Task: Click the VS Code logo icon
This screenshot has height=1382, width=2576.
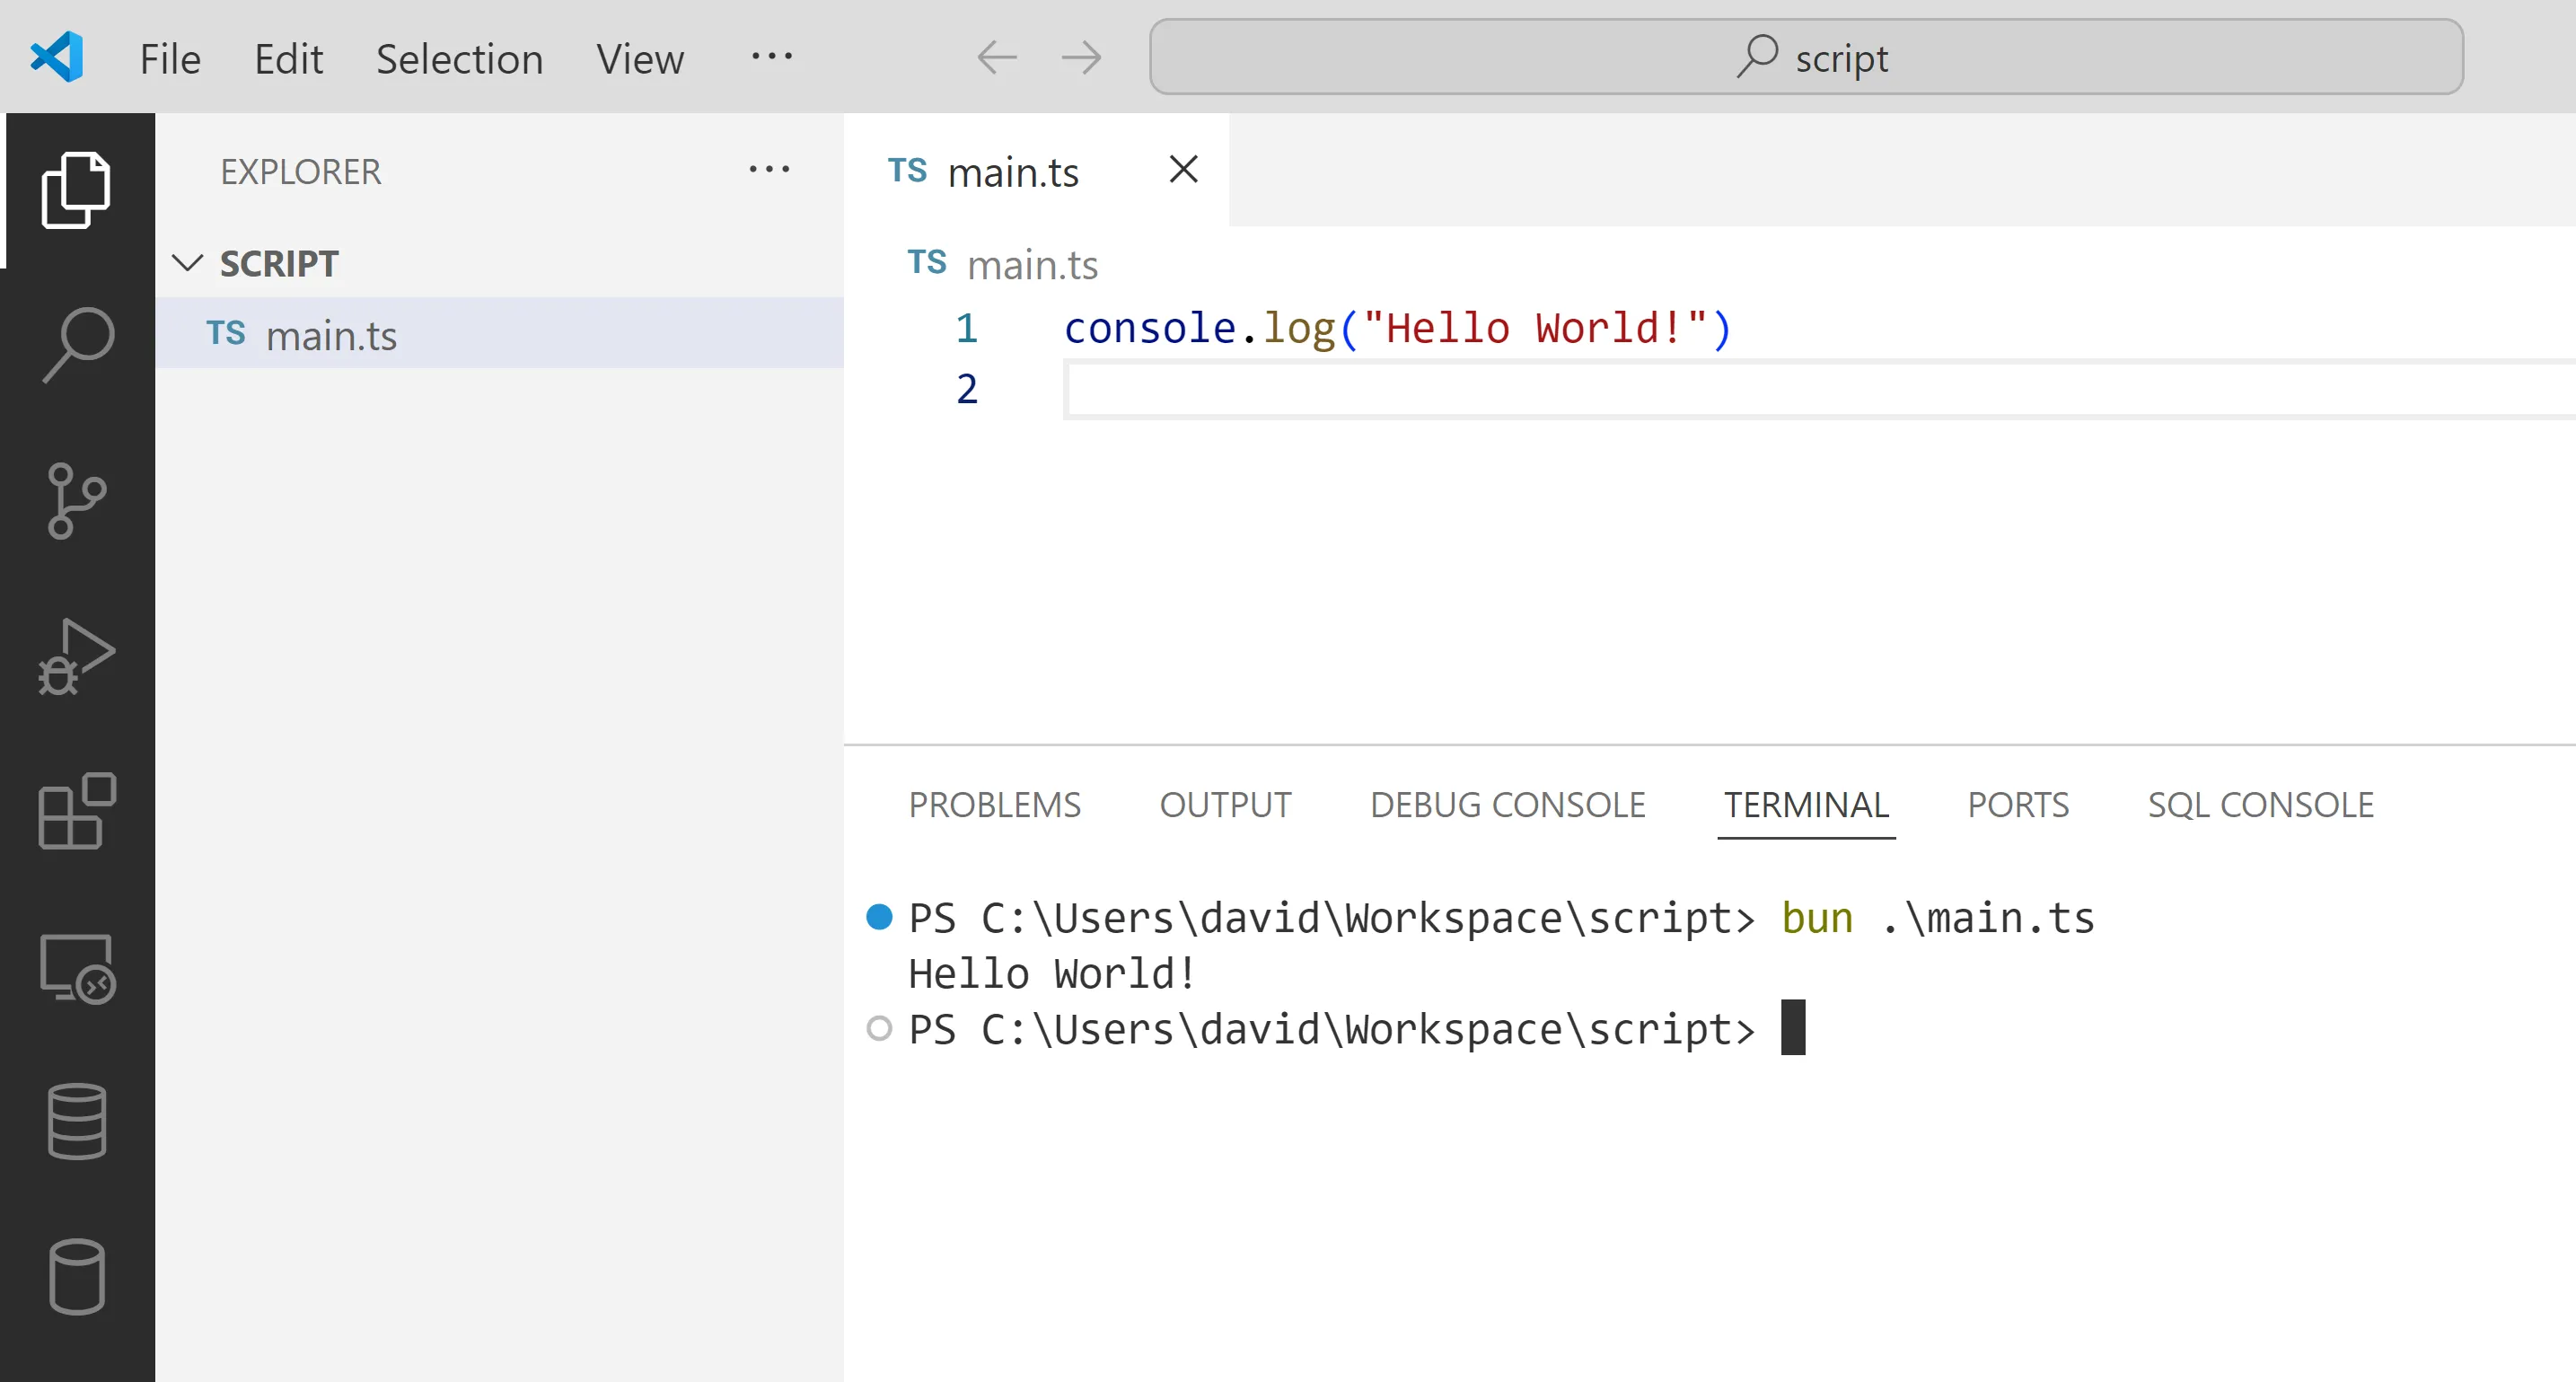Action: coord(57,57)
